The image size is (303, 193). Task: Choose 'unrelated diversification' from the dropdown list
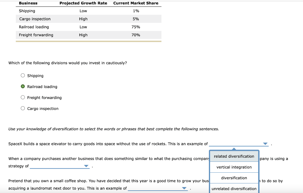click(x=234, y=189)
